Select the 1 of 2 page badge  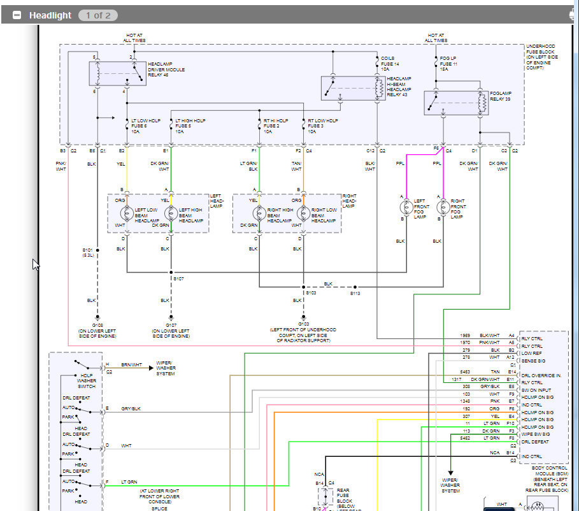click(x=98, y=15)
